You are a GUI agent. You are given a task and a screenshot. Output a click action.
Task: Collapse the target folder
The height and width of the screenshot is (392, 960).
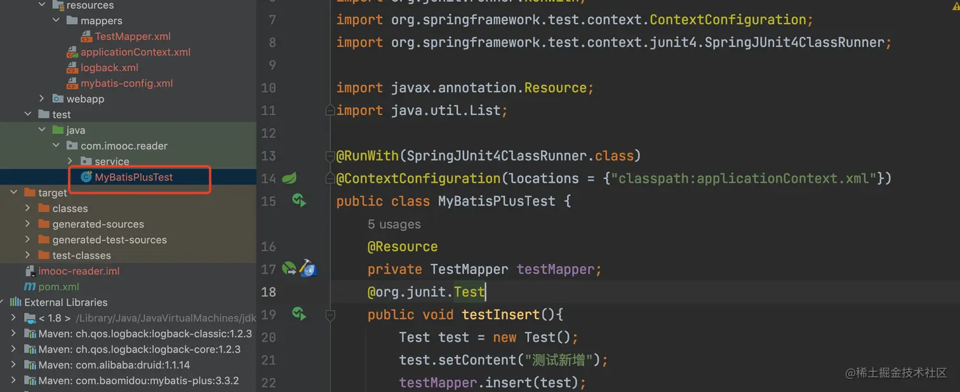click(14, 192)
